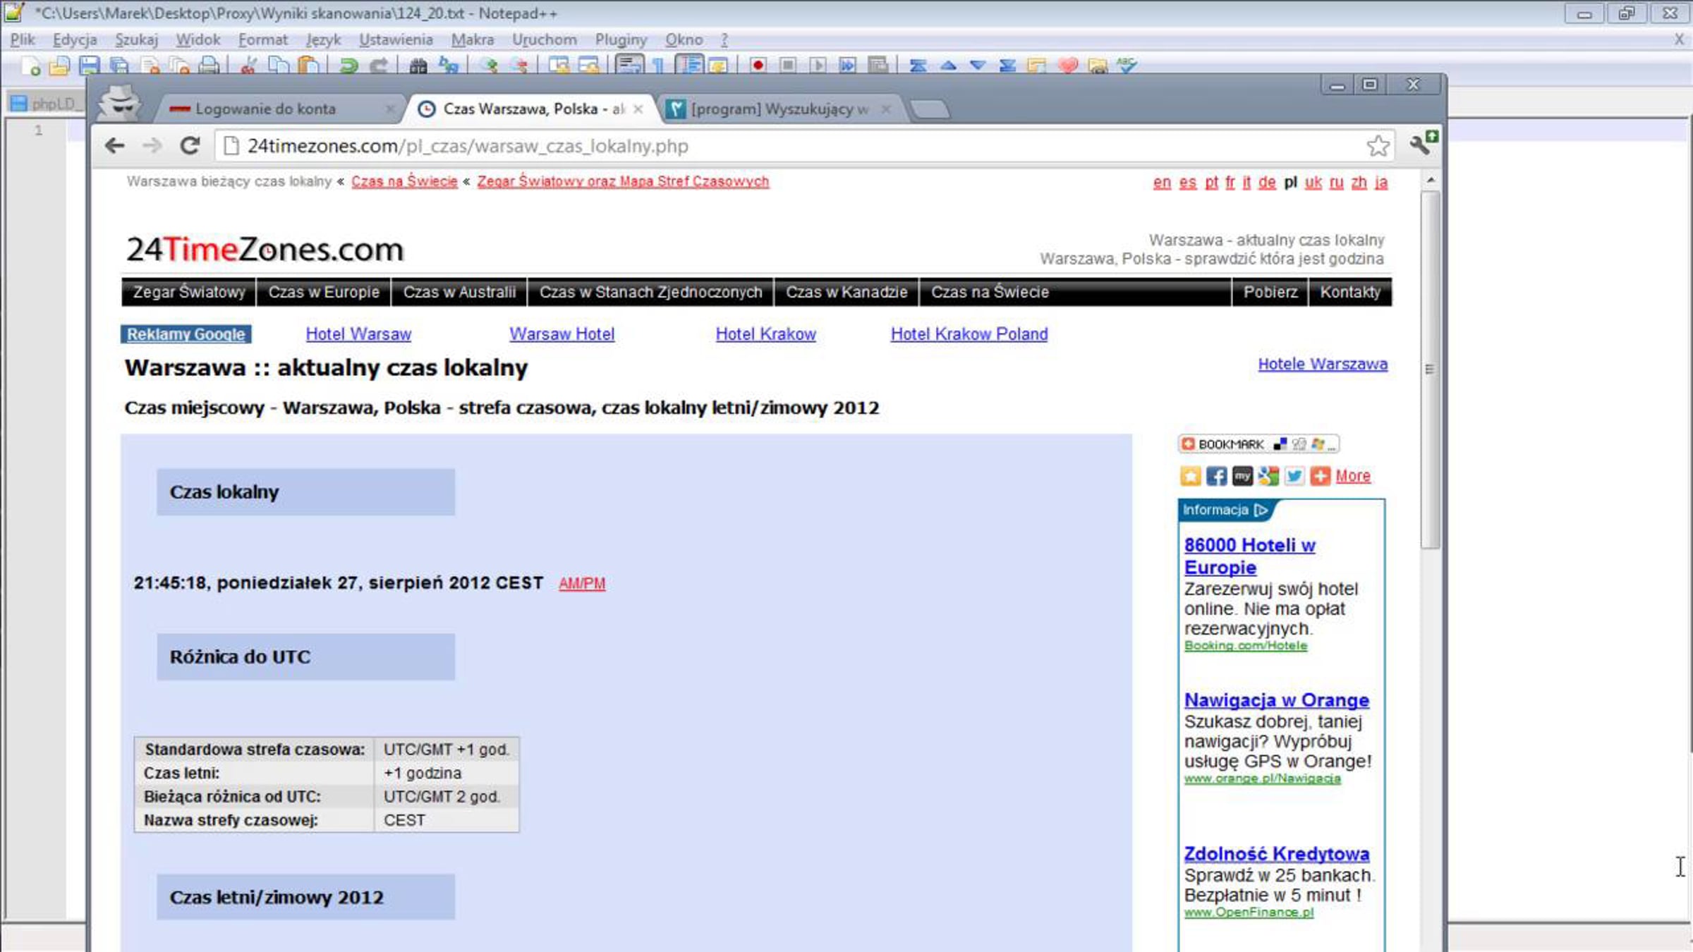This screenshot has width=1693, height=952.
Task: Start macro recording with the red dot
Action: coord(758,66)
